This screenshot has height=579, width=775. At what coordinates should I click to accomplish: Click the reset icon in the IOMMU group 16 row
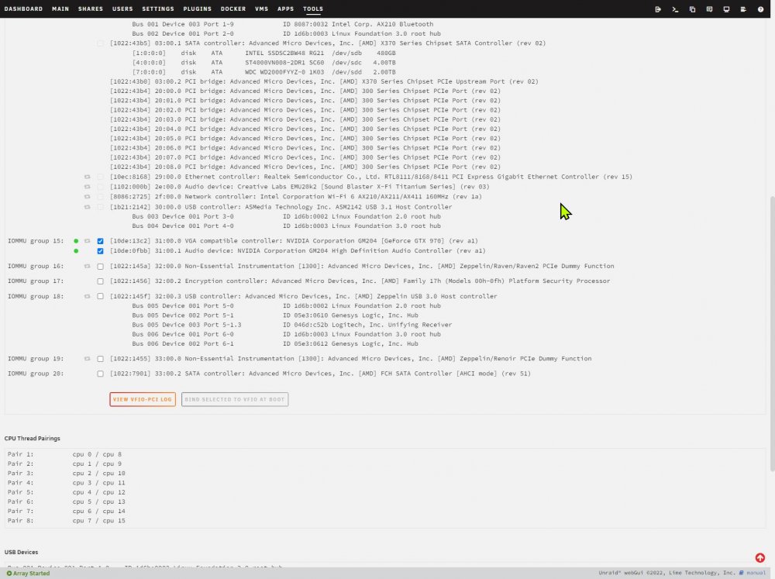tap(87, 266)
